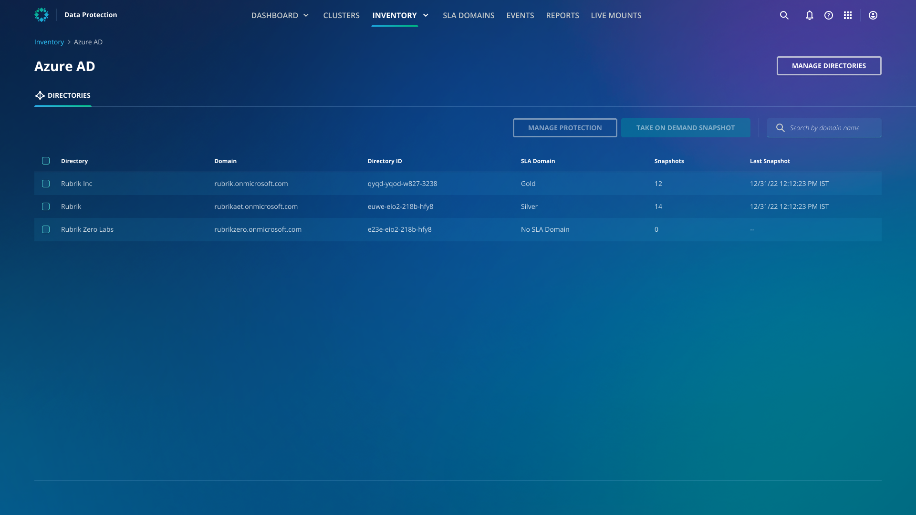Click the Azure AD breadcrumb

point(88,42)
